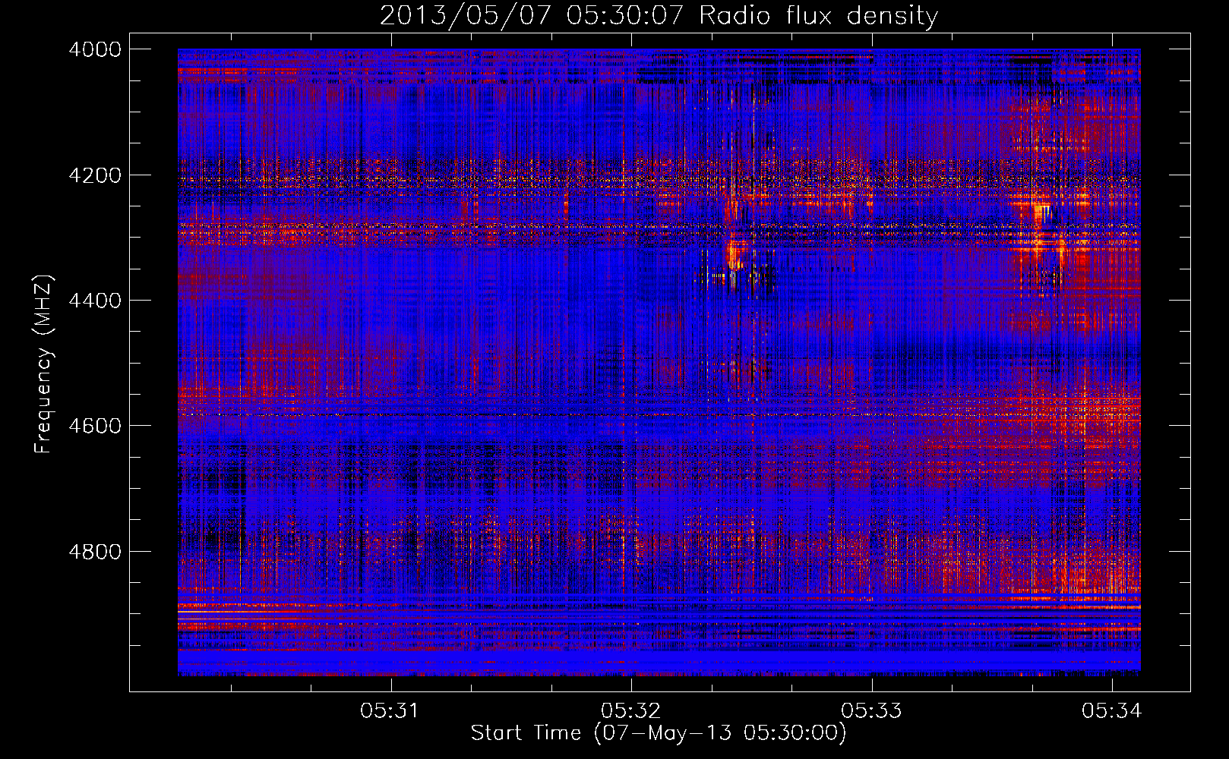The image size is (1229, 759).
Task: Click the 4600 frequency tick label
Action: (95, 426)
